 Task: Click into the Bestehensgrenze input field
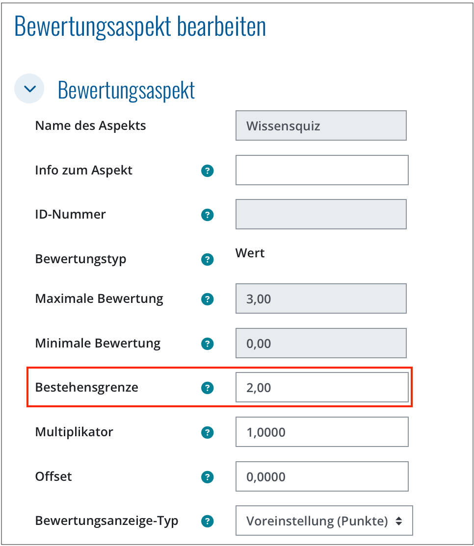click(322, 387)
